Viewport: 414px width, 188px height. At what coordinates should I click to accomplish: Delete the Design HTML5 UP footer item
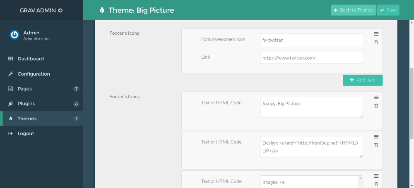click(x=376, y=145)
